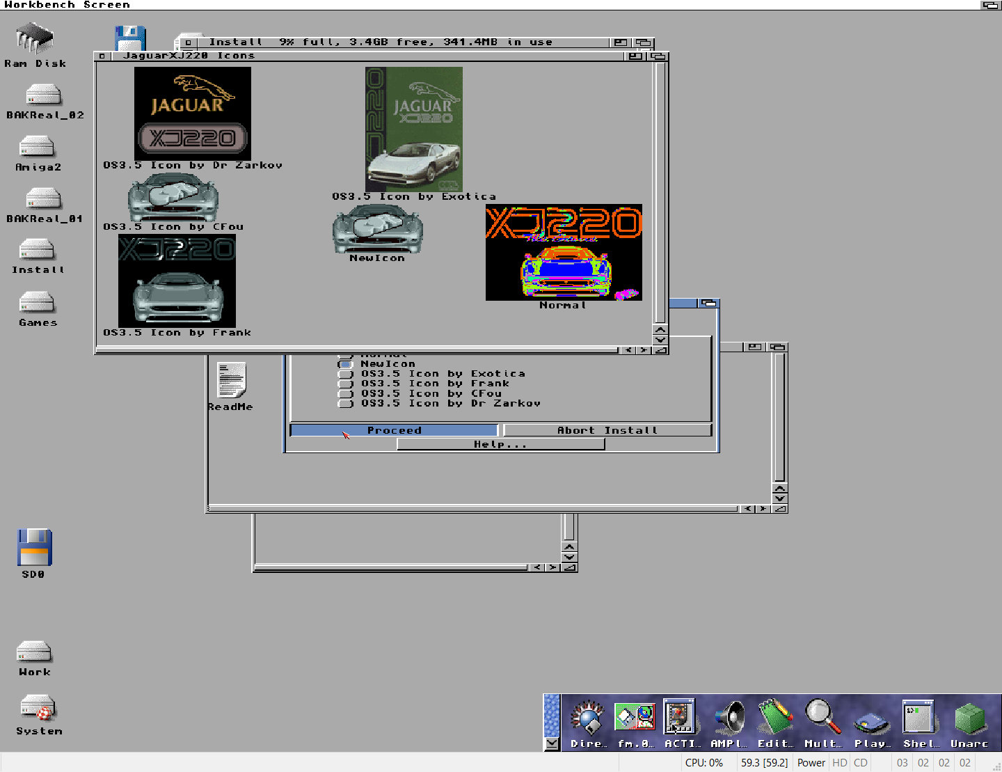
Task: Open the Work drive icon
Action: pos(34,652)
